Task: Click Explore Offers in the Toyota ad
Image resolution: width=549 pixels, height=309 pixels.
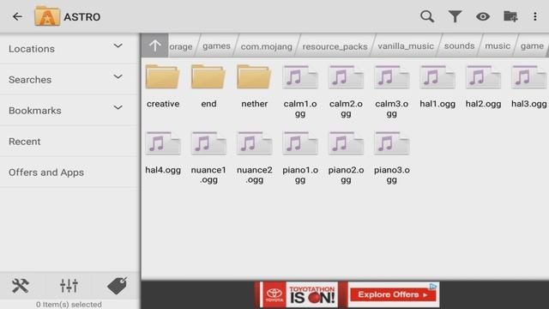Action: click(x=393, y=294)
